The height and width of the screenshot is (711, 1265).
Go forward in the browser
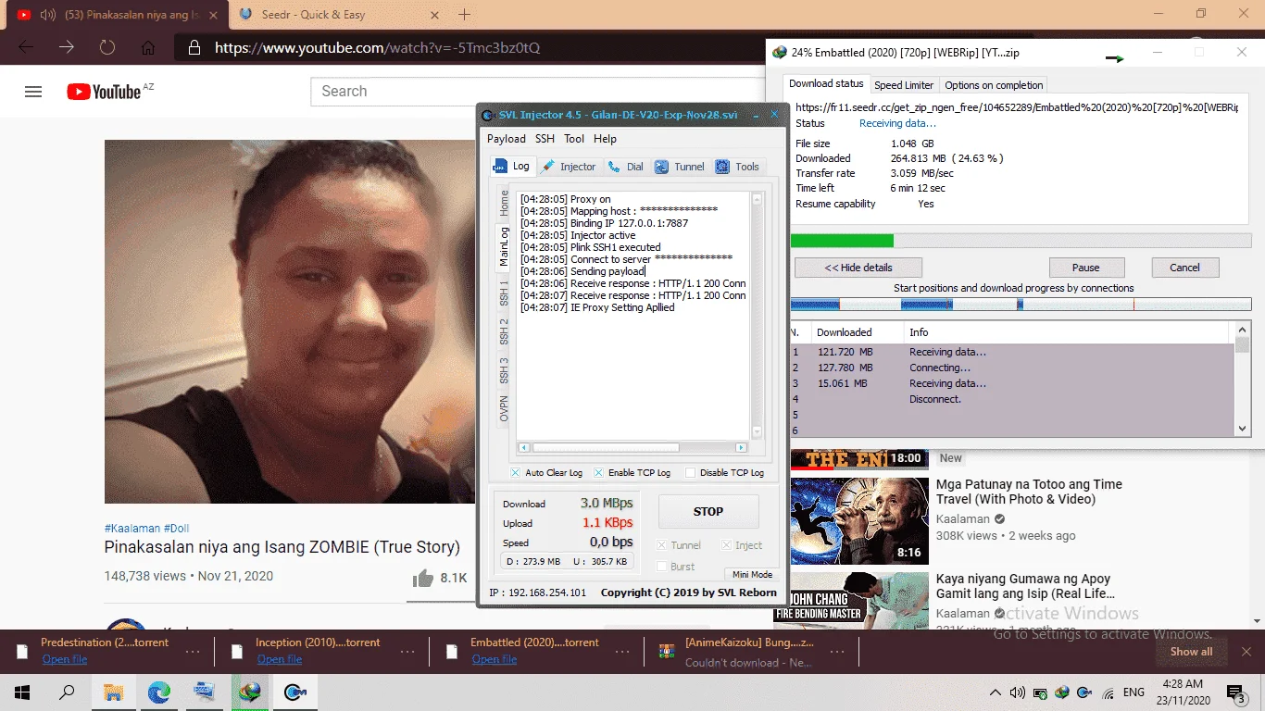click(x=67, y=47)
